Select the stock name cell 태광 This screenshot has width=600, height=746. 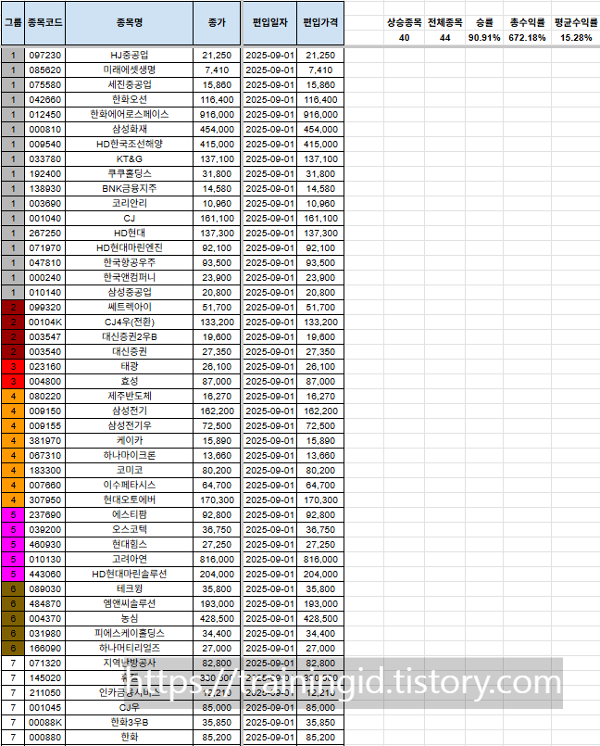(130, 366)
